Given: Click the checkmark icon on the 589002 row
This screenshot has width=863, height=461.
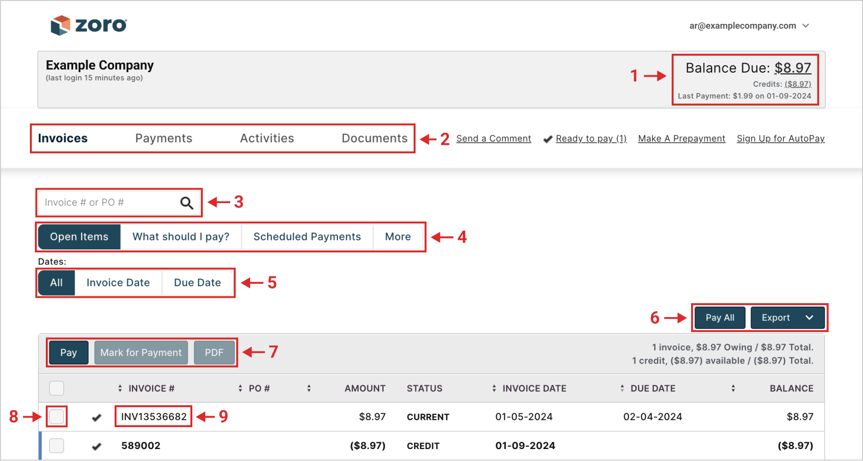Looking at the screenshot, I should coord(97,446).
